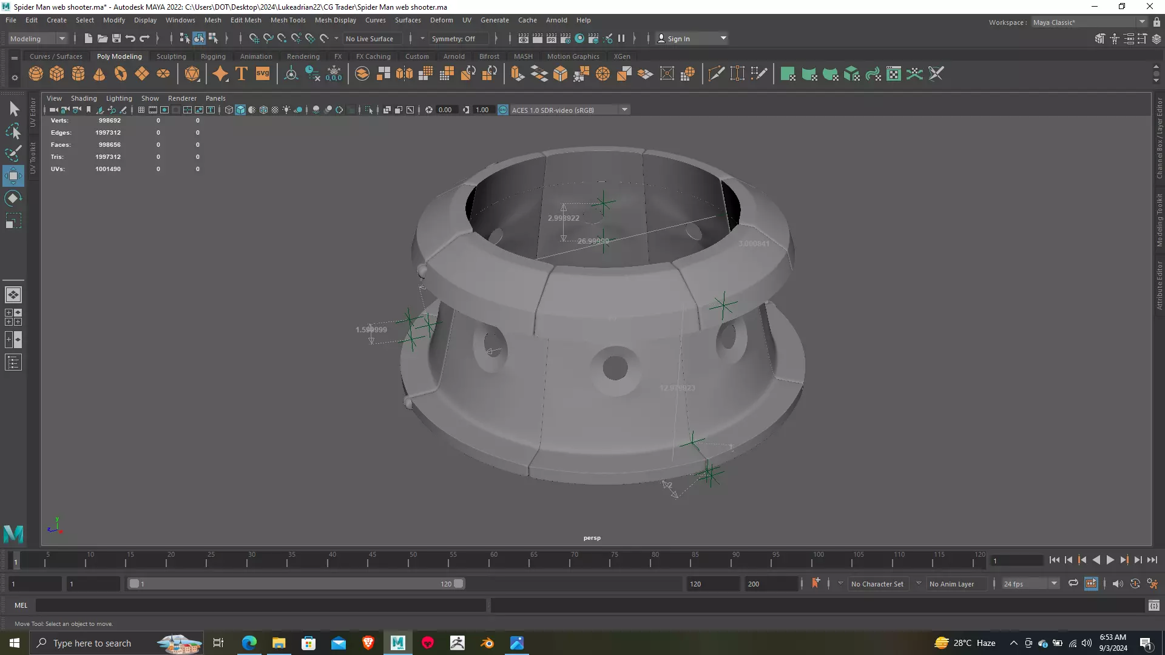Image resolution: width=1165 pixels, height=655 pixels.
Task: Select the Rotate tool in the toolbox
Action: (x=13, y=198)
